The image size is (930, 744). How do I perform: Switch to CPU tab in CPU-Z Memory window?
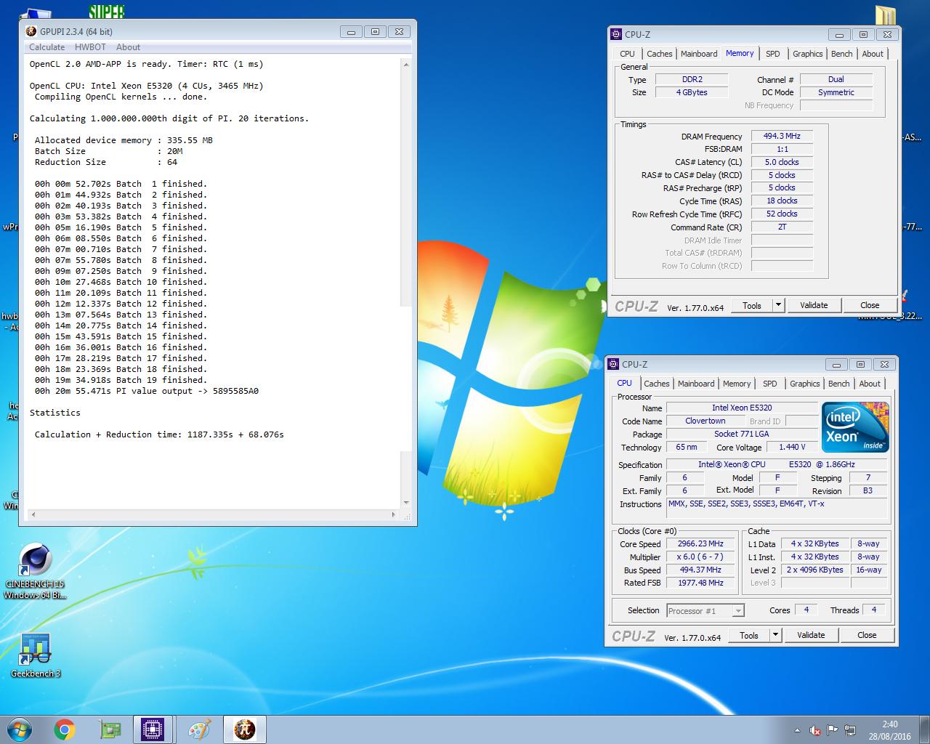[x=627, y=54]
